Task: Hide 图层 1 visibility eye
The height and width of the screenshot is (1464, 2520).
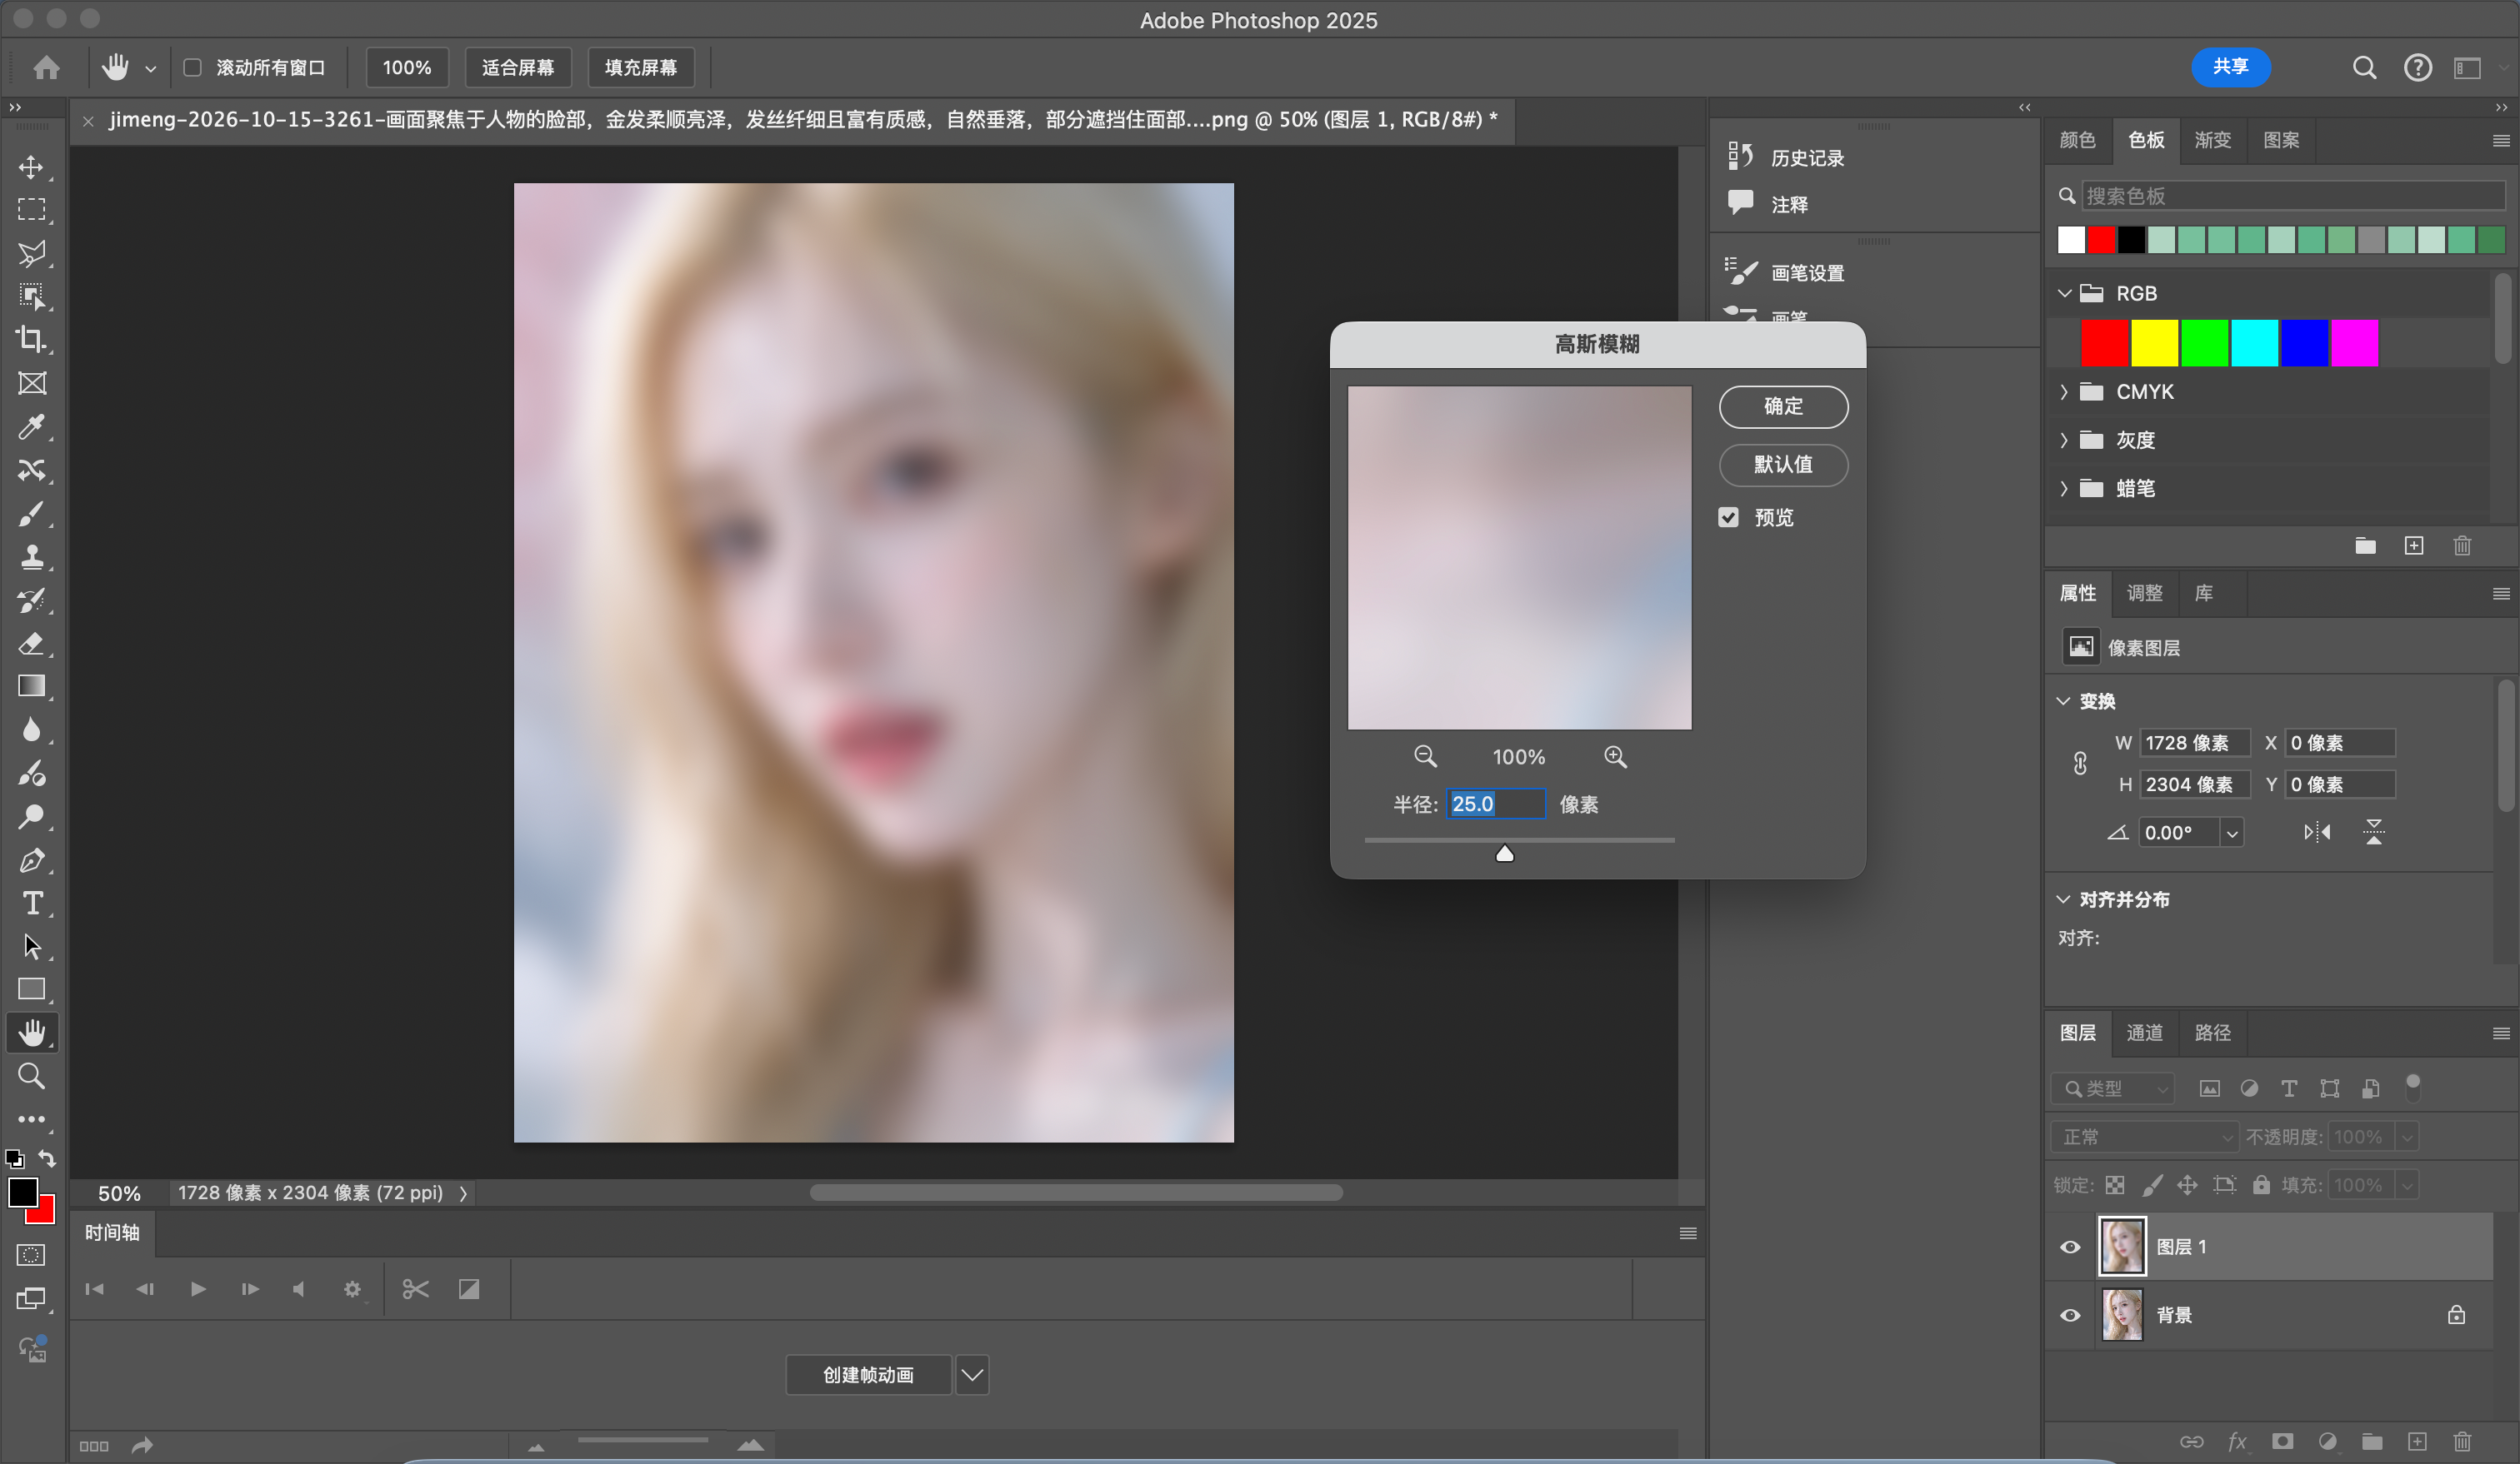Action: click(x=2070, y=1247)
